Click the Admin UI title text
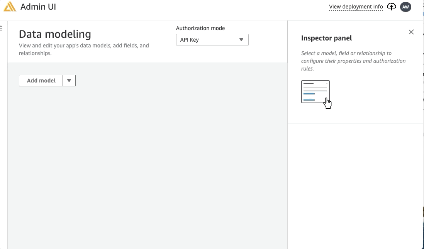424x249 pixels. tap(38, 7)
